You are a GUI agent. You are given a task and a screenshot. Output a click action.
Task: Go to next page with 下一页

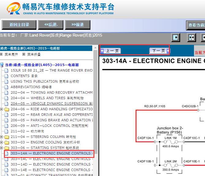pos(159,51)
